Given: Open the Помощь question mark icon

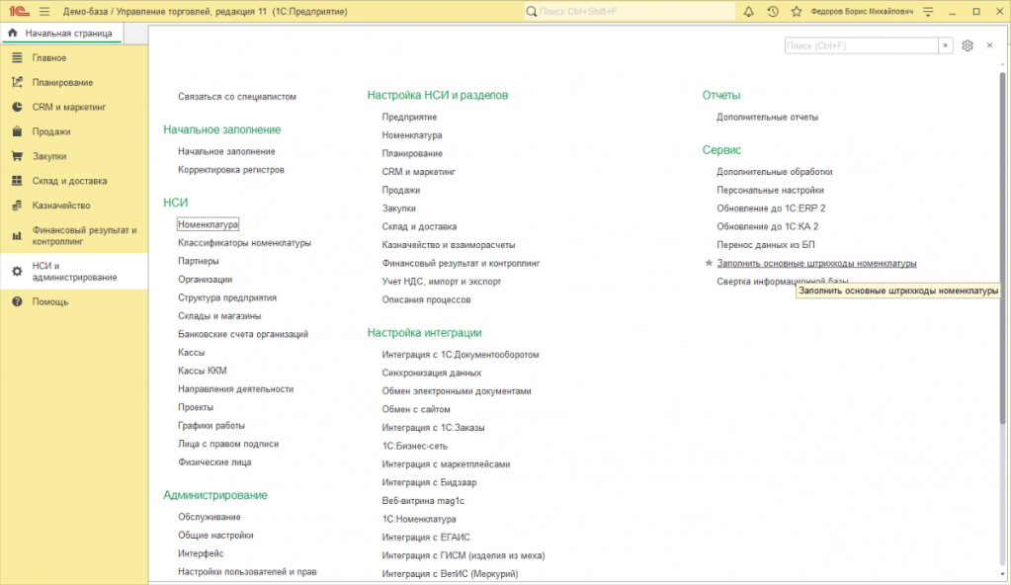Looking at the screenshot, I should [17, 301].
